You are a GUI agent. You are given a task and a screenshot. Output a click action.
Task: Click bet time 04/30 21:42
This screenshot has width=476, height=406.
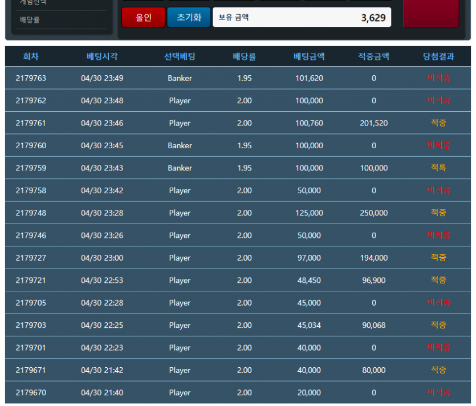tap(102, 370)
